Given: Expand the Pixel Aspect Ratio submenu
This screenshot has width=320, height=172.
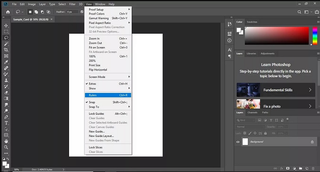Looking at the screenshot, I should pos(108,23).
